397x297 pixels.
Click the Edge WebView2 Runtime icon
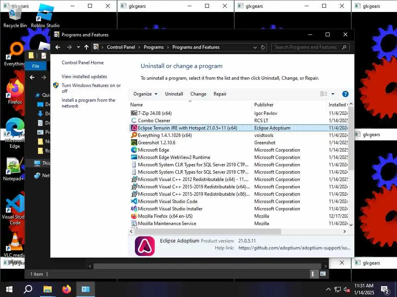coord(134,157)
